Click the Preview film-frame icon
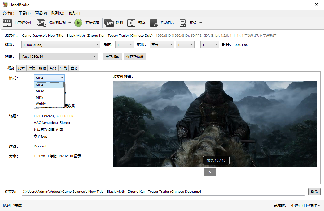324x211 pixels. click(x=131, y=23)
